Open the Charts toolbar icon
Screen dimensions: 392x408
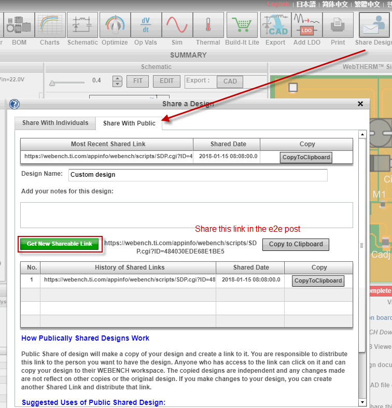point(50,25)
